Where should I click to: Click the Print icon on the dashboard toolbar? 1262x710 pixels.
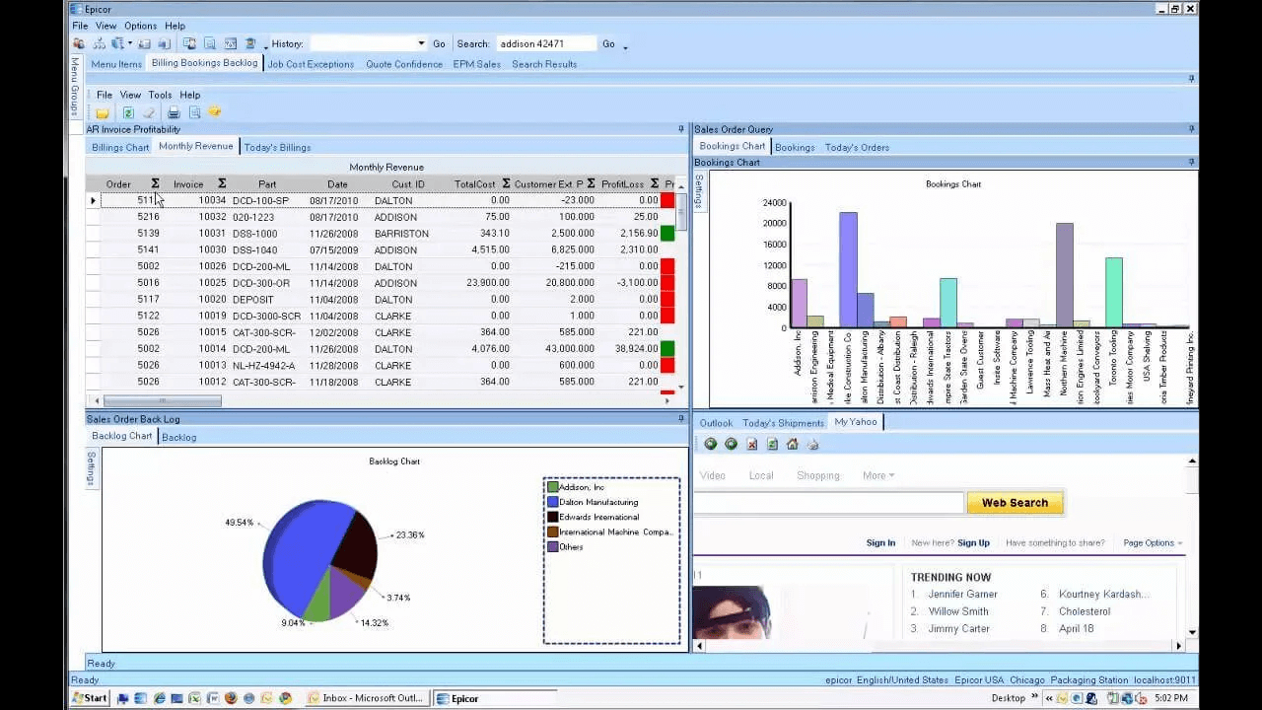click(x=174, y=113)
